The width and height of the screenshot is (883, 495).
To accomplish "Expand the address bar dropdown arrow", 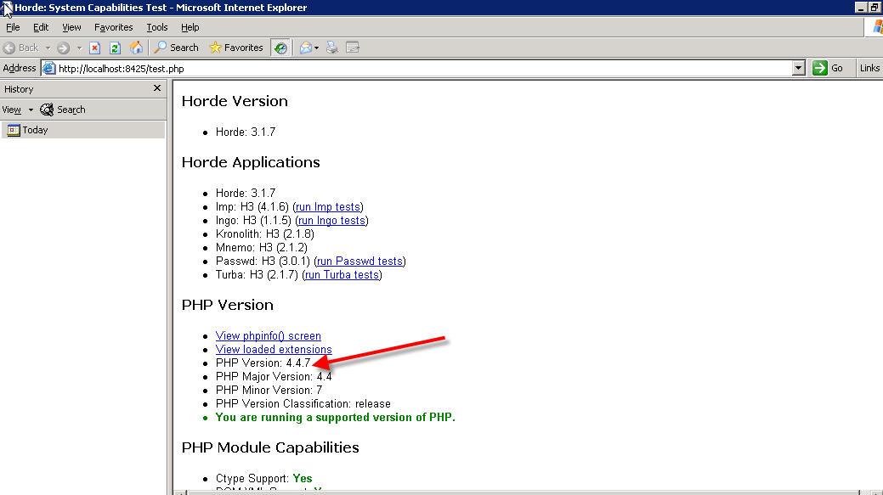I will pyautogui.click(x=798, y=69).
